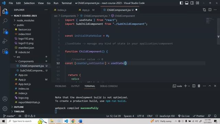Click the notifications bell in status bar
Screen dimensions: 220x124
pos(215,116)
